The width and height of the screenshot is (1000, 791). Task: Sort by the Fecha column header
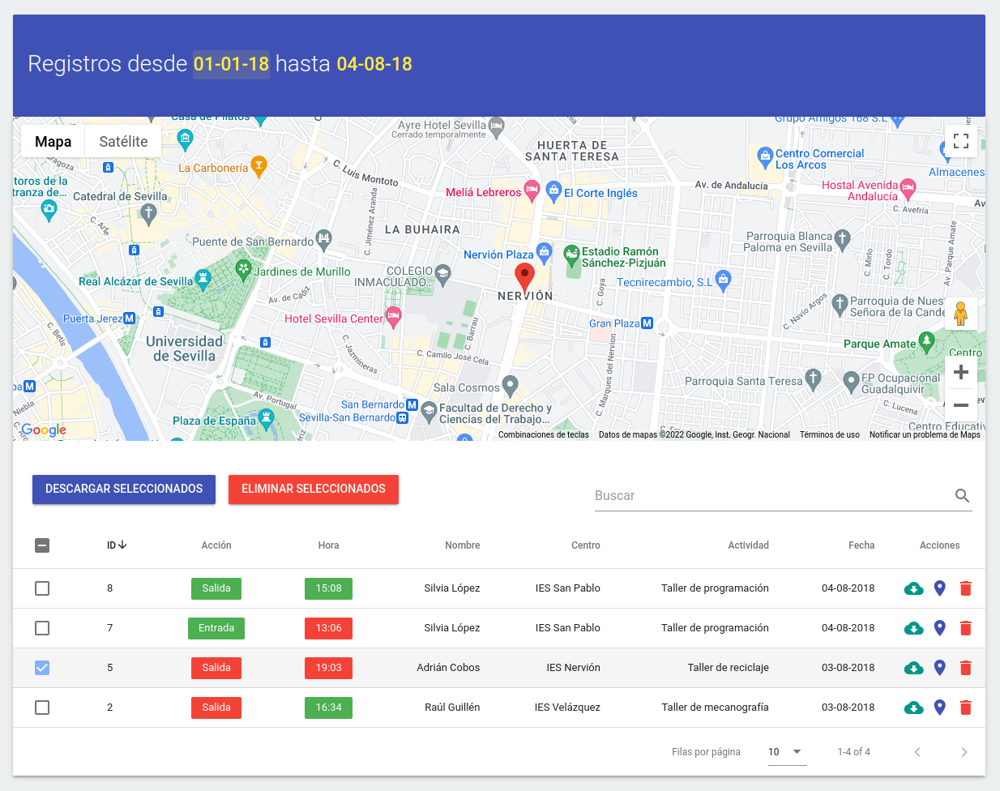tap(861, 545)
